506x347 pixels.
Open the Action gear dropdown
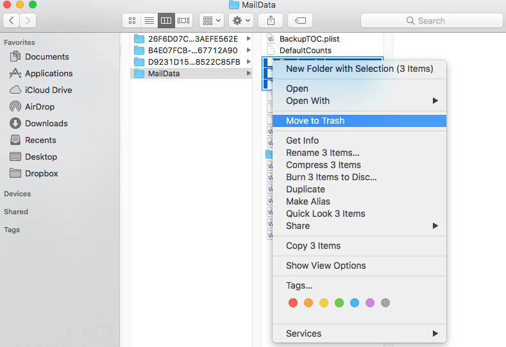[x=241, y=21]
